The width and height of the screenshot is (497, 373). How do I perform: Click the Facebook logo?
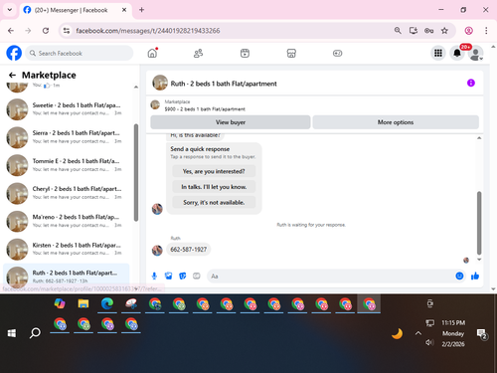(14, 53)
